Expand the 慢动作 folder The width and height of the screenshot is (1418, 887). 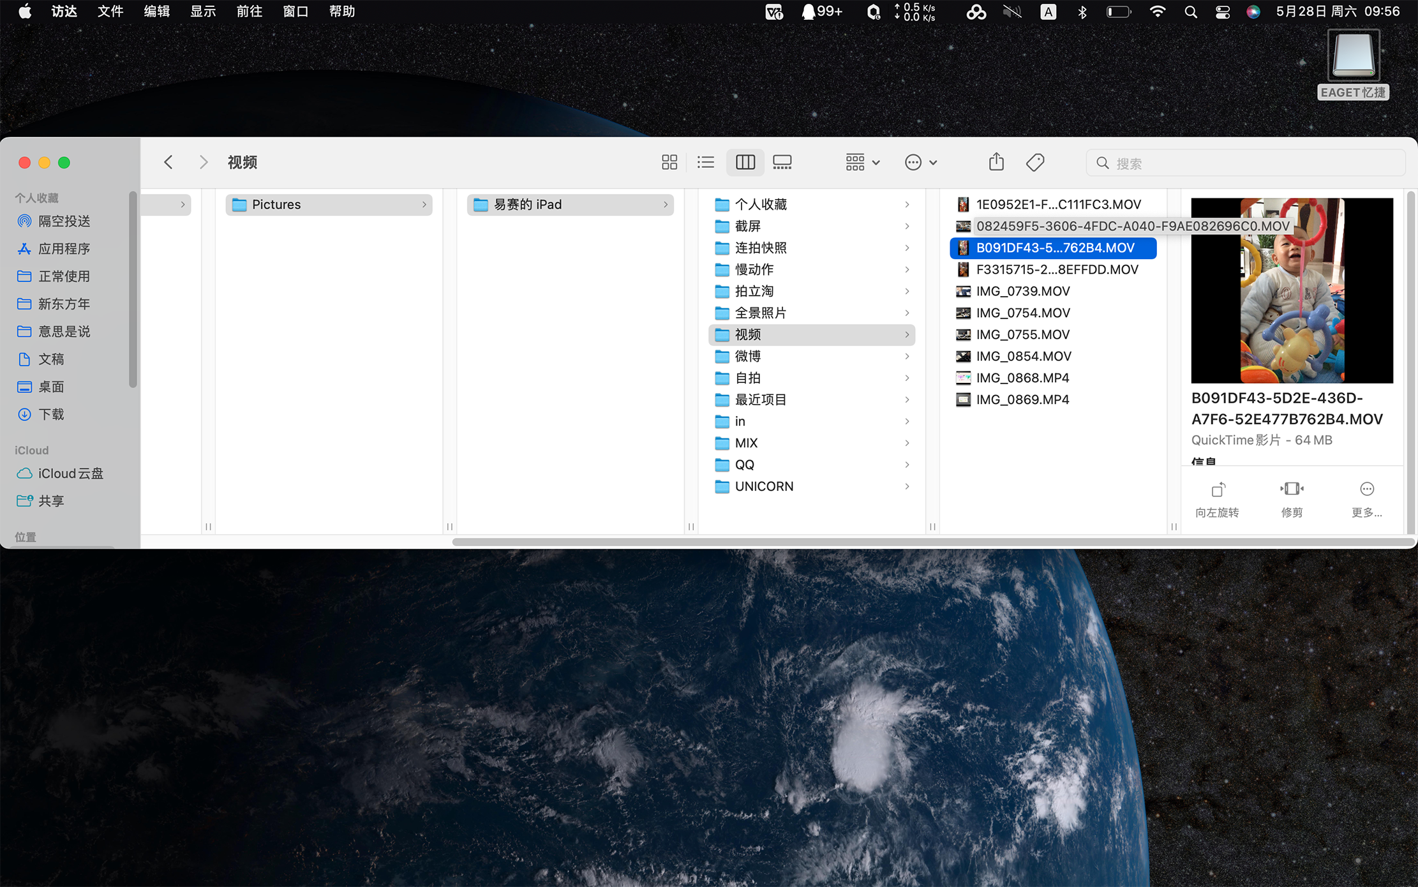(x=812, y=269)
